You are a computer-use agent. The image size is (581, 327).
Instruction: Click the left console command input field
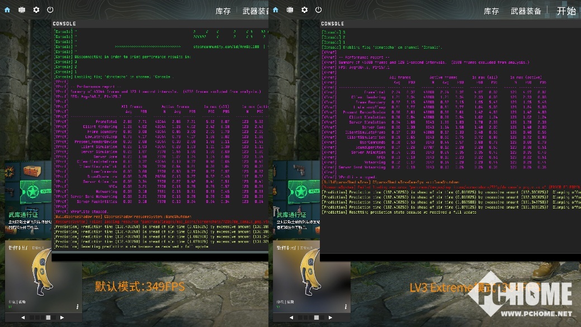coord(159,255)
